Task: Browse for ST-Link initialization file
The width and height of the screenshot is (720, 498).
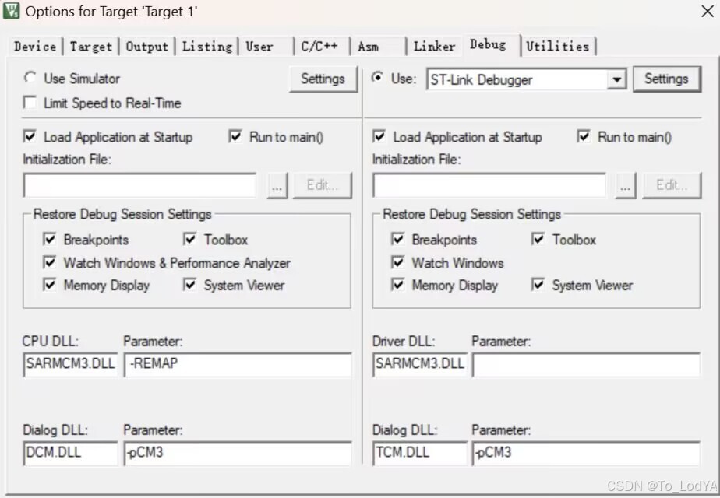Action: coord(626,186)
